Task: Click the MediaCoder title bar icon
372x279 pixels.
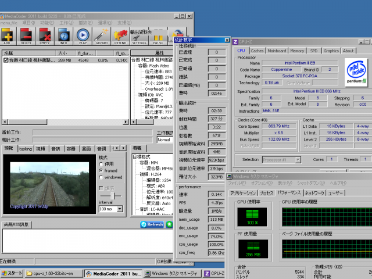Action: pyautogui.click(x=2, y=16)
